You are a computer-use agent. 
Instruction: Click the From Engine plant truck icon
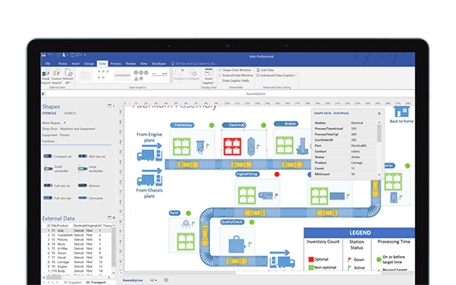(149, 155)
